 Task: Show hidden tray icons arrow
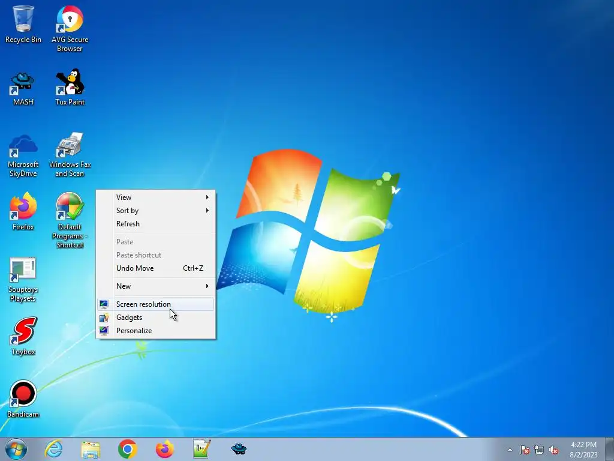tap(510, 450)
